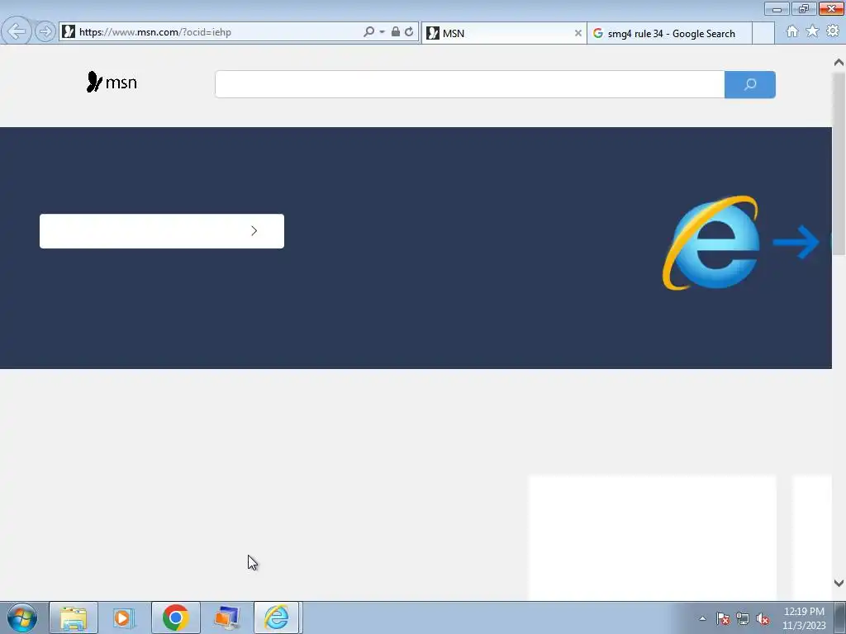846x634 pixels.
Task: Open Action Center flag icon in tray
Action: pyautogui.click(x=723, y=619)
